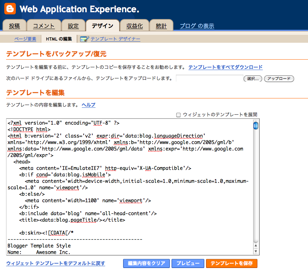Click the 選択... file chooser button
The height and width of the screenshot is (273, 308).
[253, 79]
